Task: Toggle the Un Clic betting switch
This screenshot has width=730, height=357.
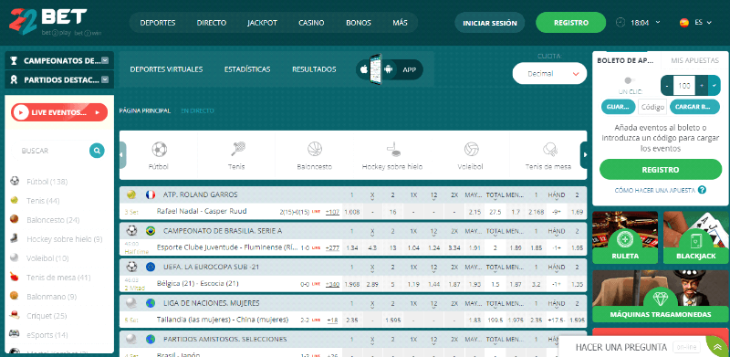Action: pyautogui.click(x=630, y=80)
